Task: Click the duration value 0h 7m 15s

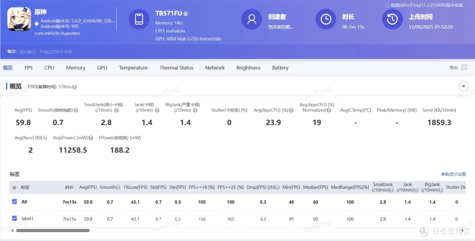Action: pyautogui.click(x=353, y=27)
